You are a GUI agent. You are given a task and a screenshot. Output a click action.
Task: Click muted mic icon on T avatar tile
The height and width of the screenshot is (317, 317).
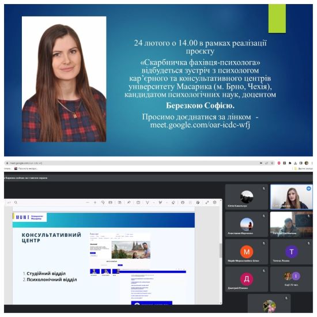click(x=309, y=243)
